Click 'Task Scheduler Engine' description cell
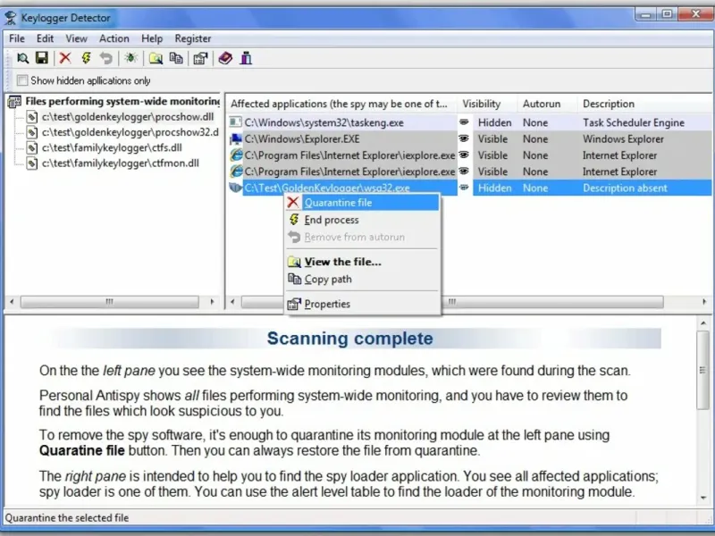Screen dimensions: 715x536 point(634,122)
